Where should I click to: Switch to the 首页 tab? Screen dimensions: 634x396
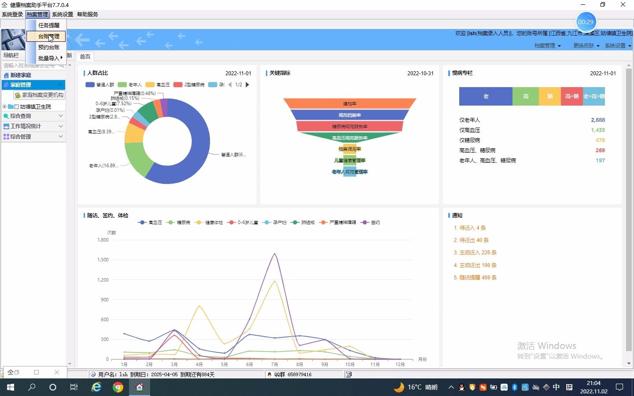point(85,56)
